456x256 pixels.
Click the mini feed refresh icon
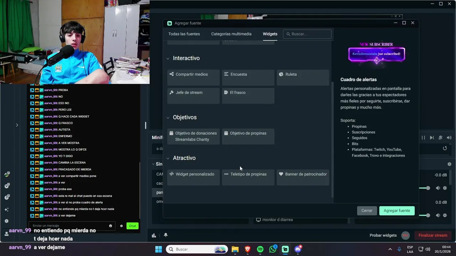(x=445, y=148)
